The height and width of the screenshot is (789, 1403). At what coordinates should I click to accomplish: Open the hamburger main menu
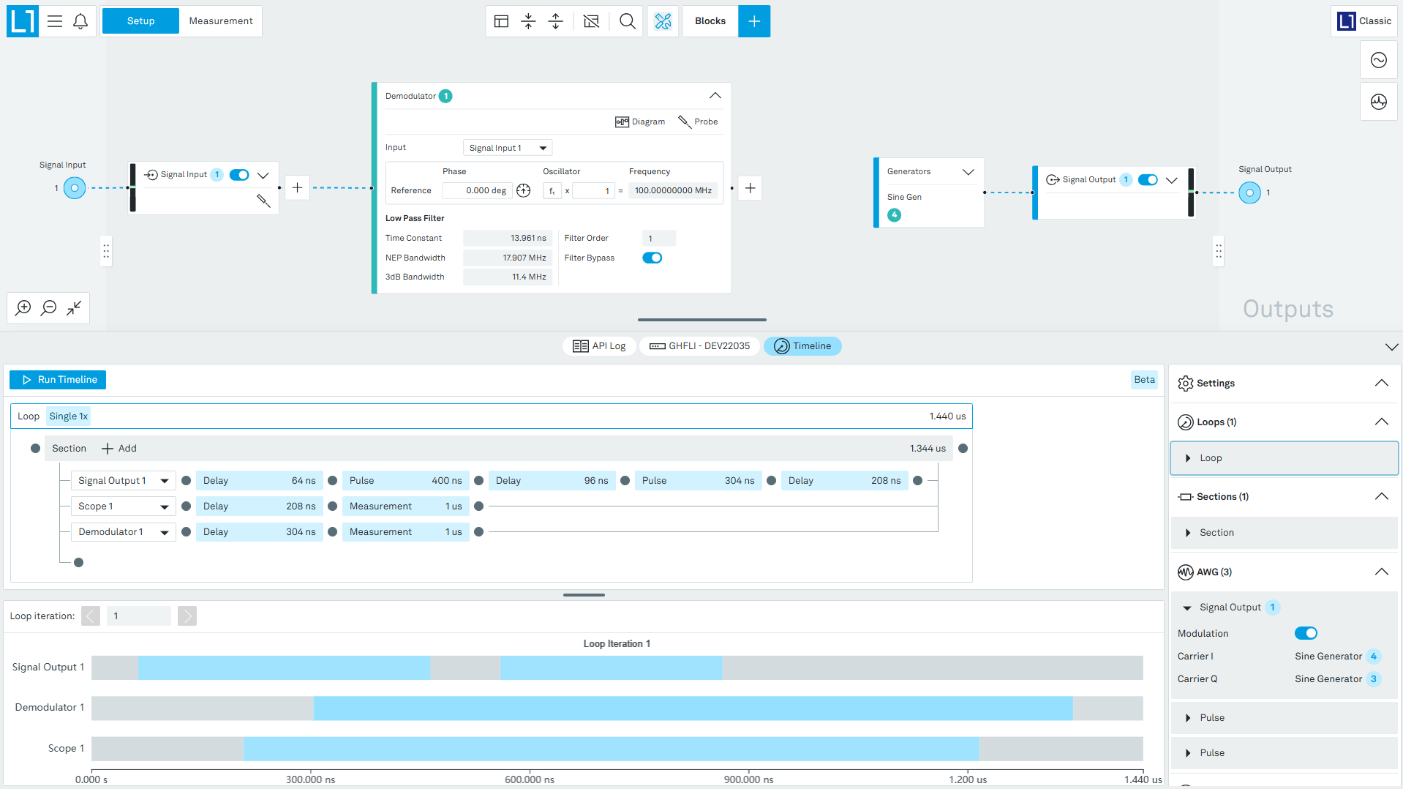55,21
